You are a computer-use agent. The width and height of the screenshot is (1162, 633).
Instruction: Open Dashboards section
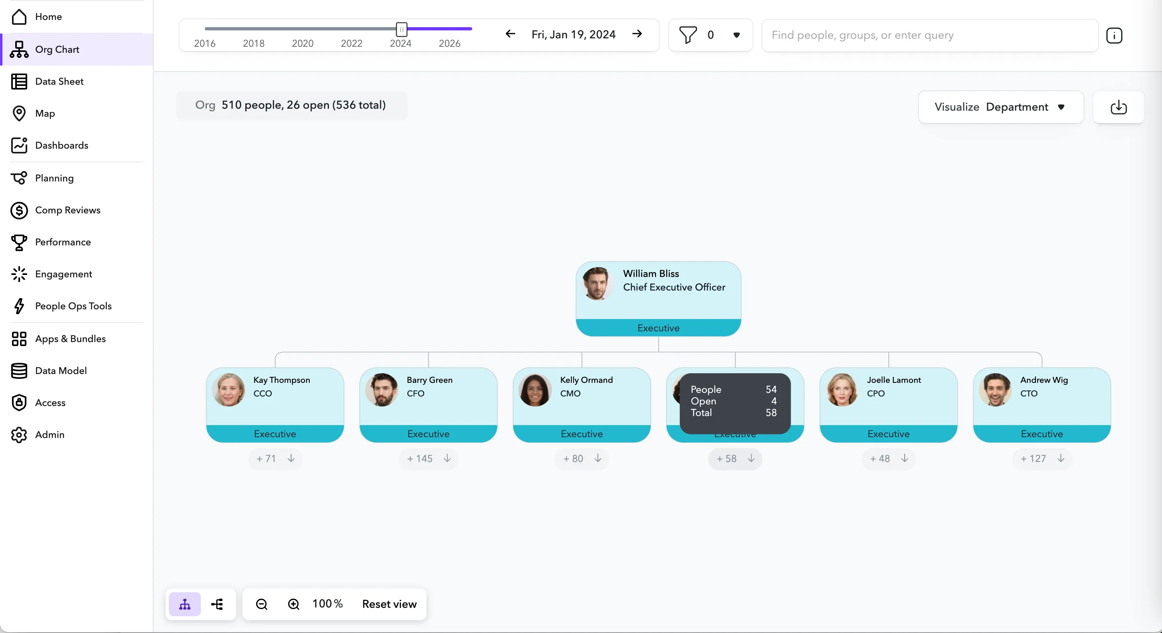(77, 145)
